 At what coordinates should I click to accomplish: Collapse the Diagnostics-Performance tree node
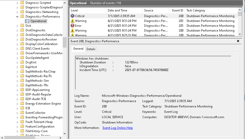(17, 17)
